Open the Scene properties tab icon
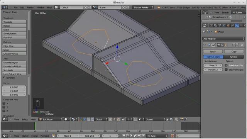 pyautogui.click(x=220, y=25)
